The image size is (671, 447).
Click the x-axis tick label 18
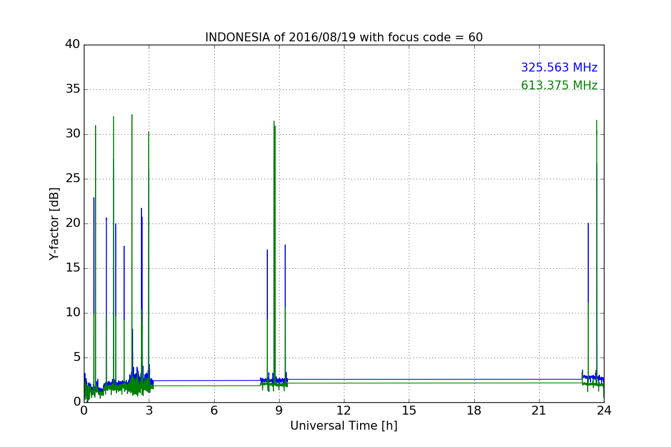(x=474, y=411)
